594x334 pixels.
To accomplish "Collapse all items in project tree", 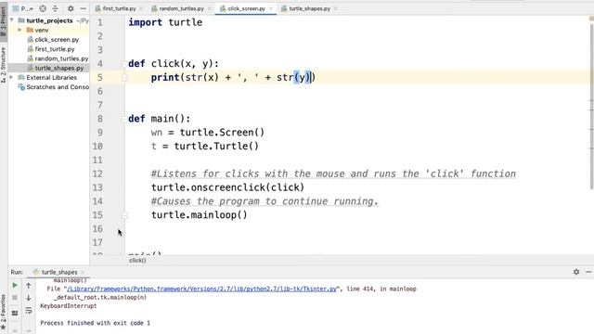I will pyautogui.click(x=56, y=8).
